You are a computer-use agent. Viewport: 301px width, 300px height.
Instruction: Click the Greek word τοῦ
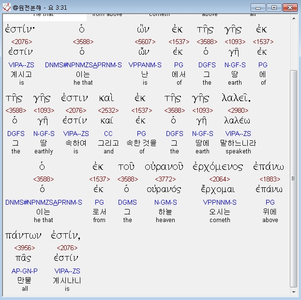pos(126,167)
